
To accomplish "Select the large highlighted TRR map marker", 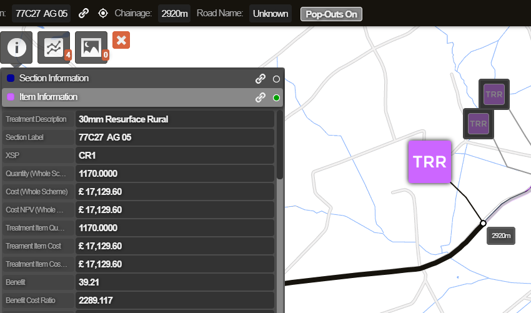I will 430,162.
